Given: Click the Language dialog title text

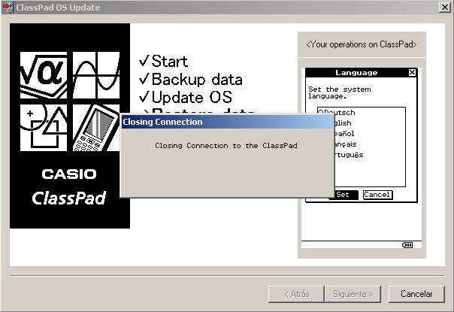Looking at the screenshot, I should [x=356, y=72].
